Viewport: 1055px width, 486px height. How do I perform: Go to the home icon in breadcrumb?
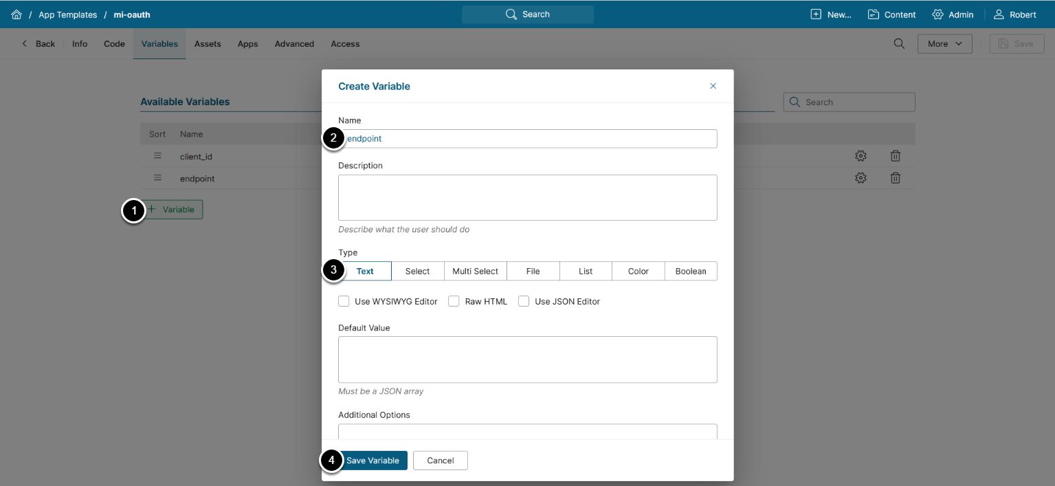pyautogui.click(x=16, y=14)
